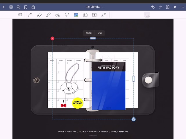Click the rotate/scale handle at selection corner

pos(134,119)
